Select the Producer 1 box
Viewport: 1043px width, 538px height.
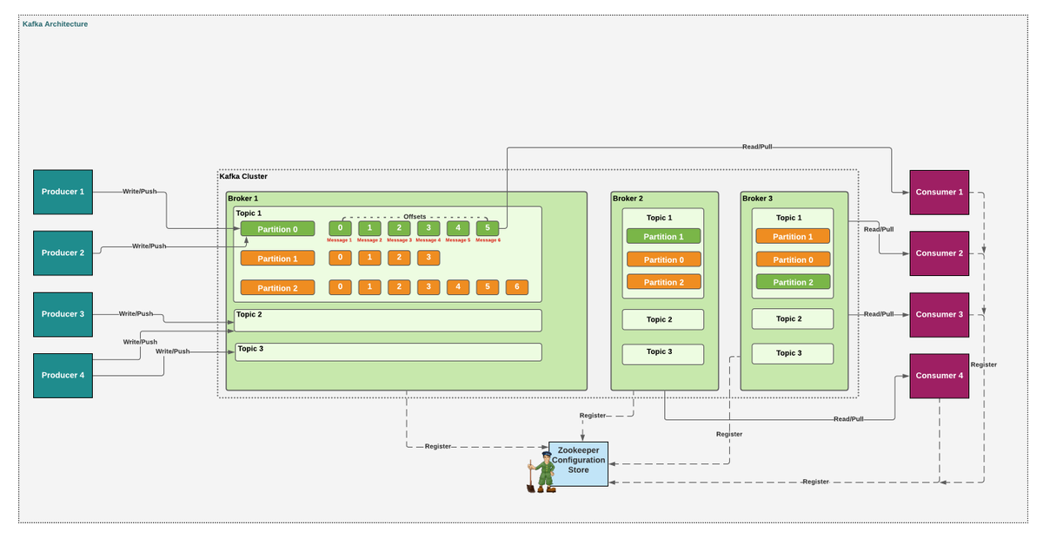click(63, 192)
